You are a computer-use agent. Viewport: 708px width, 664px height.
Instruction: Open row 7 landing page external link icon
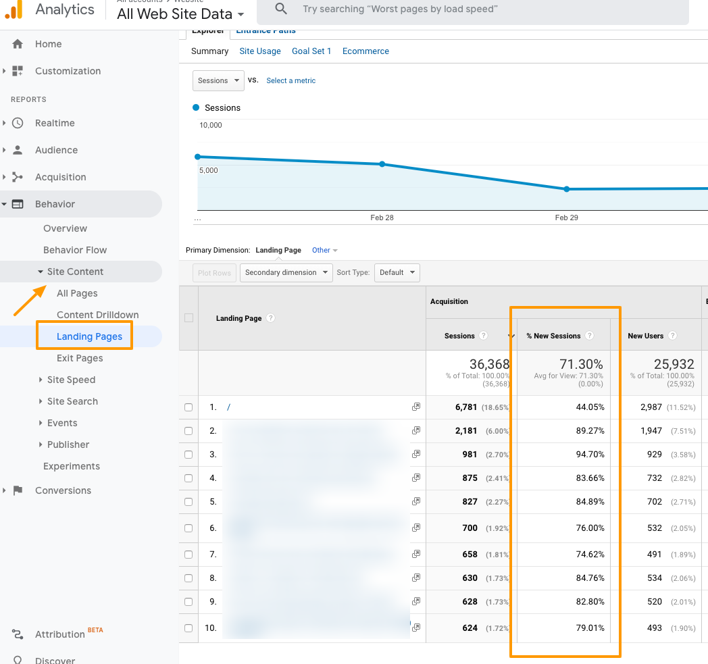coord(416,554)
